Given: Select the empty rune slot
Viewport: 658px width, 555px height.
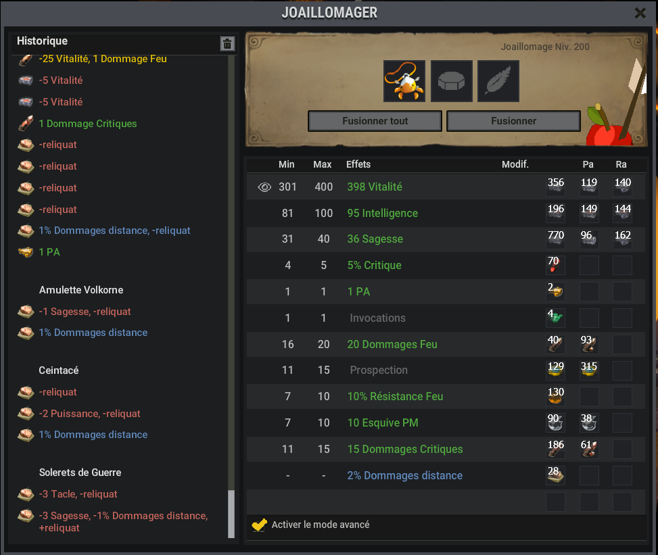Looking at the screenshot, I should click(x=452, y=81).
